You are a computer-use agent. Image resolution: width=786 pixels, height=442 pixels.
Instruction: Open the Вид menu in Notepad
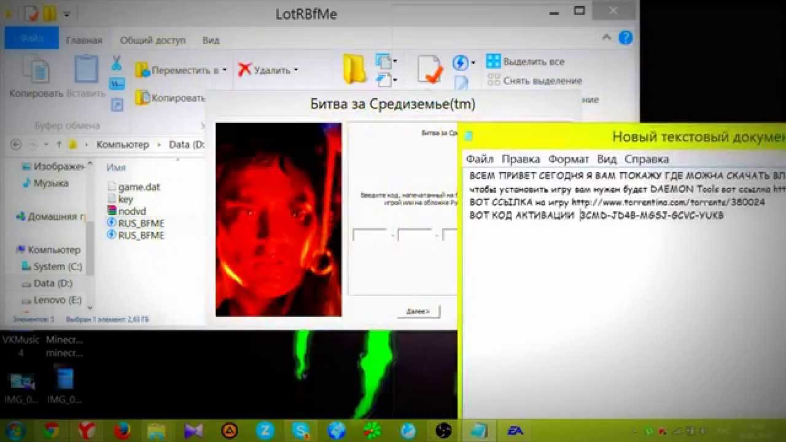coord(607,159)
